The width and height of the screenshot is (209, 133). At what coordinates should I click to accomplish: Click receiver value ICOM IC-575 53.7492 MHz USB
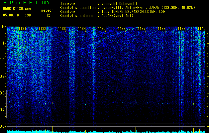(x=133, y=12)
